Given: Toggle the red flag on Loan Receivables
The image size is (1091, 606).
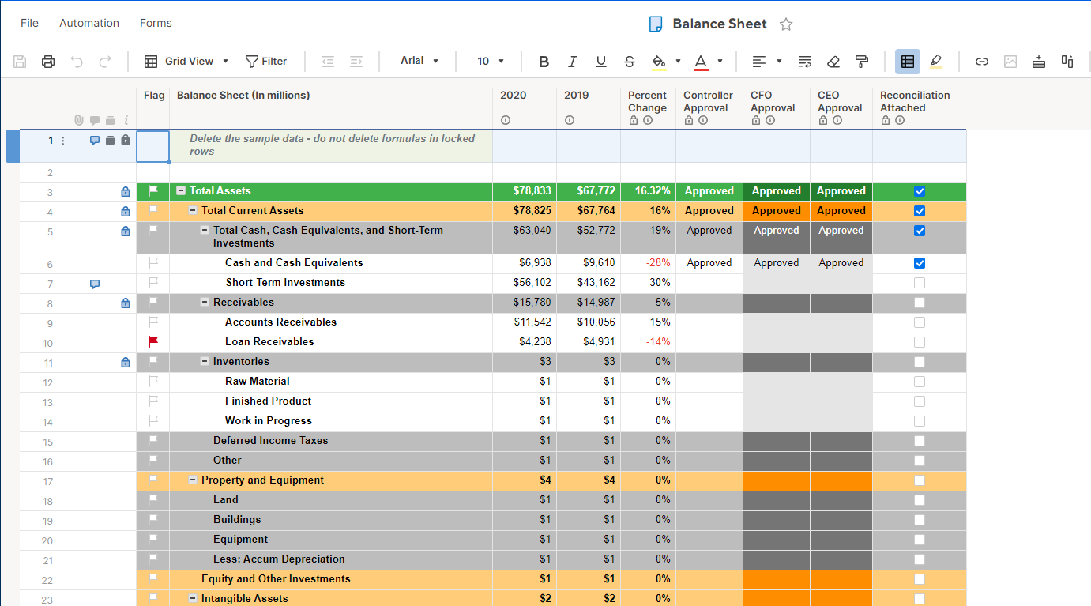Looking at the screenshot, I should pos(153,341).
